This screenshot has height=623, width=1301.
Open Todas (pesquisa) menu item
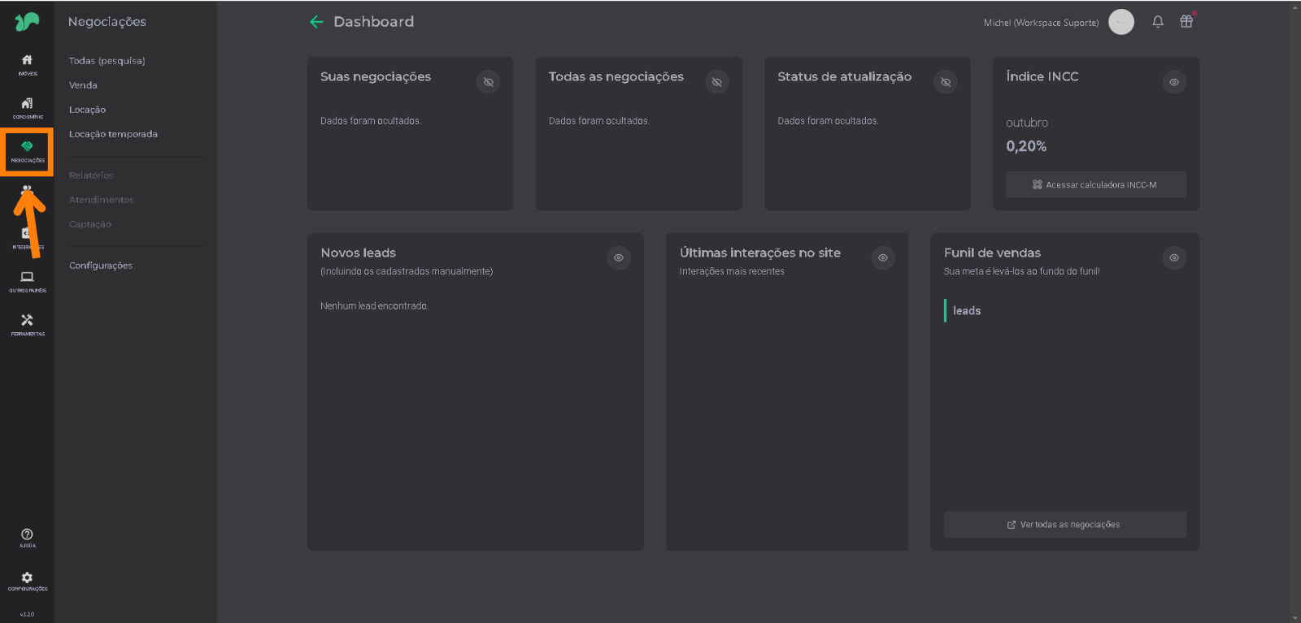pos(107,61)
